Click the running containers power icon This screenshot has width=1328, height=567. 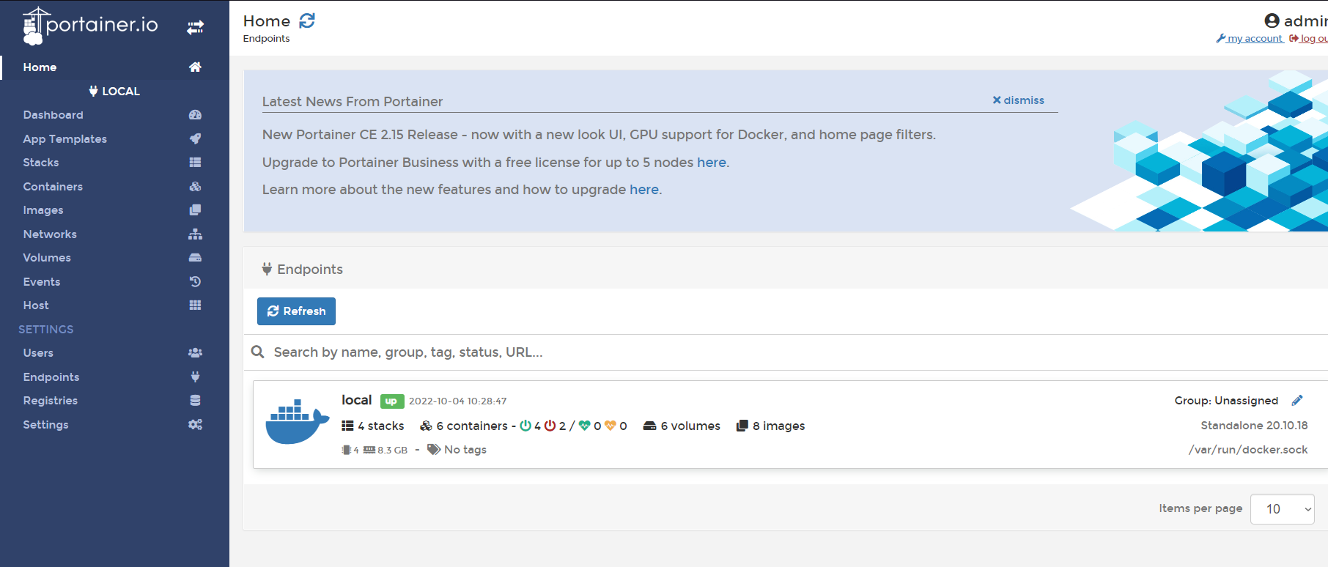525,426
